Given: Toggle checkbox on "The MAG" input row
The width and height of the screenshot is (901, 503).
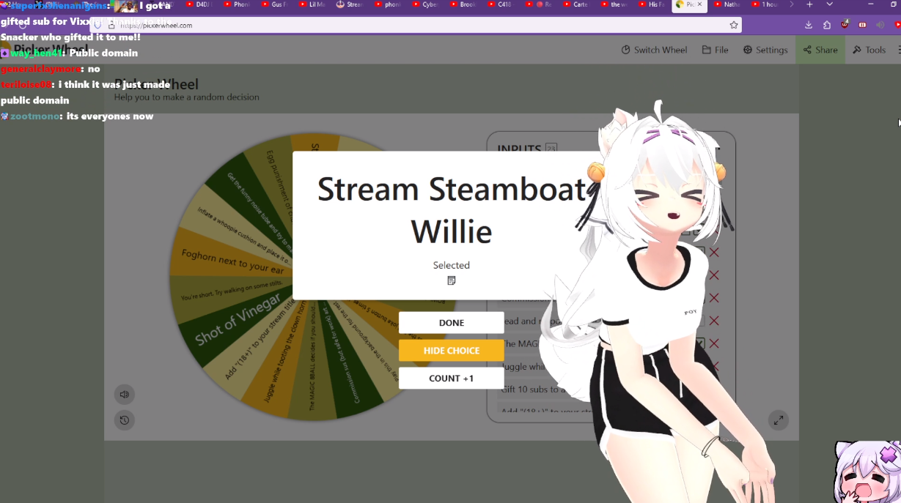Looking at the screenshot, I should 699,343.
